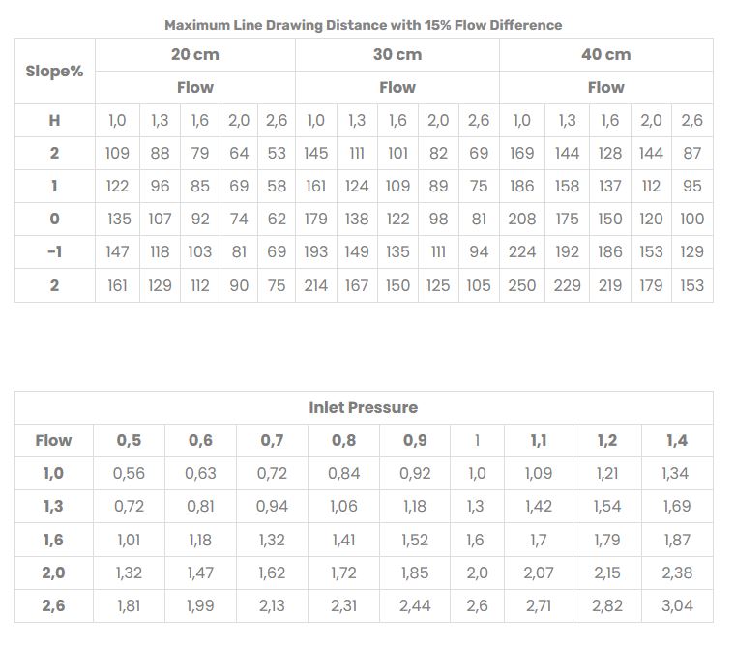Select the 0 slope row label

click(54, 220)
